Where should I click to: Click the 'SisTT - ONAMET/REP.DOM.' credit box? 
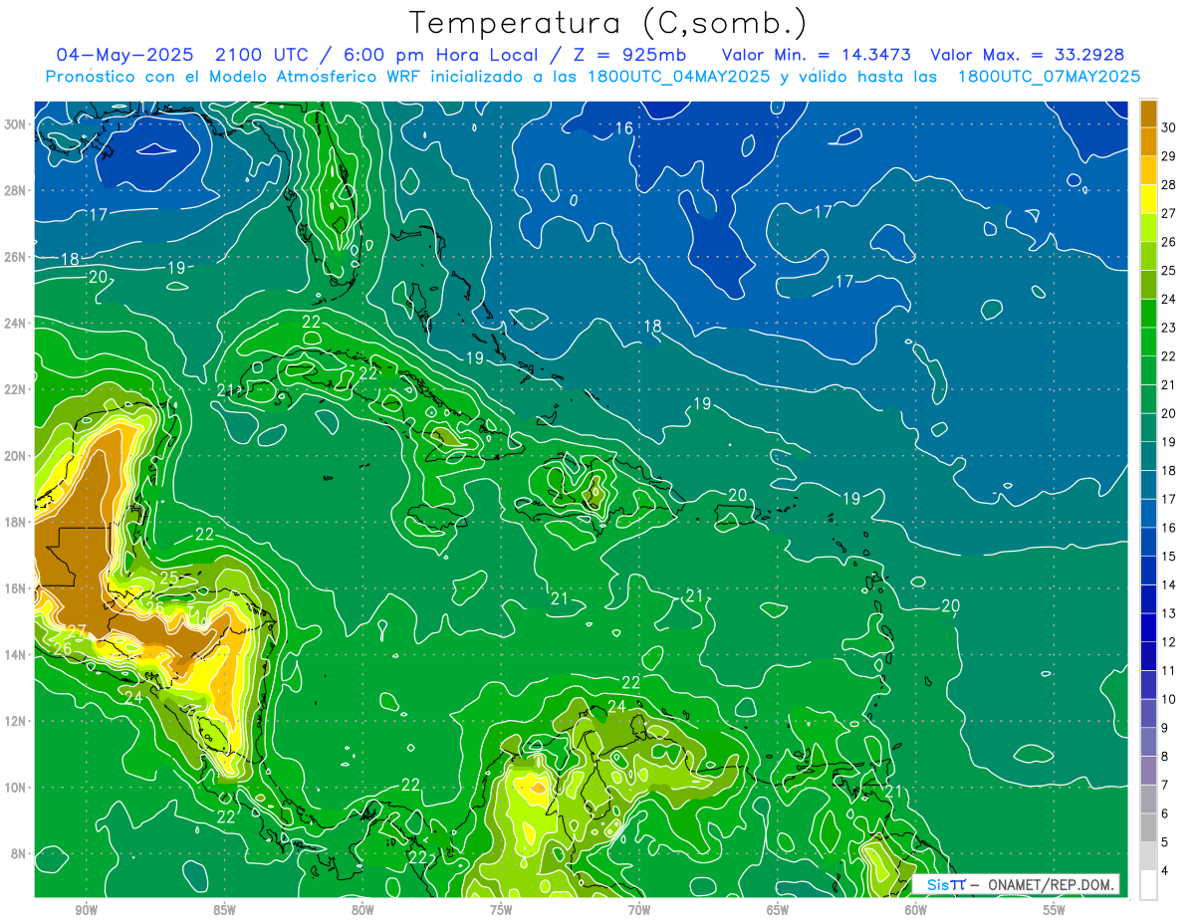[1015, 884]
